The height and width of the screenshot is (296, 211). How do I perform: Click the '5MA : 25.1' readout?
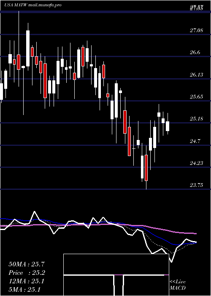24,290
